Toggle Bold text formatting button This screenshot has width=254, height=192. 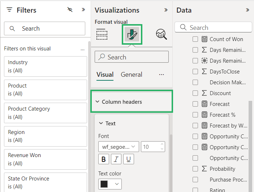click(104, 159)
